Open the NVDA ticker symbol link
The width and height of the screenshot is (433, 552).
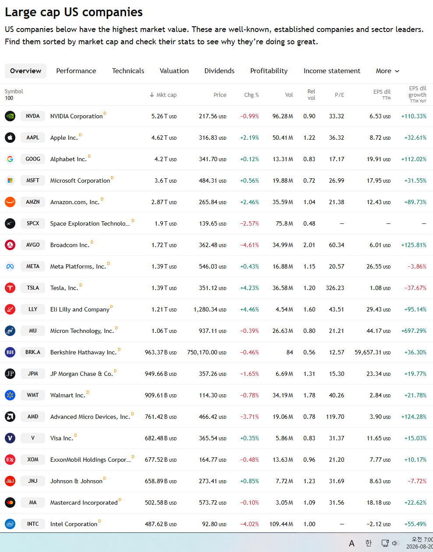pos(33,116)
